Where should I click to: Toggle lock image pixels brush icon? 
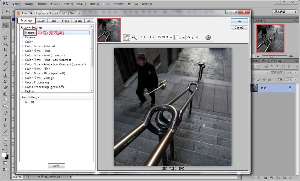click(259, 79)
